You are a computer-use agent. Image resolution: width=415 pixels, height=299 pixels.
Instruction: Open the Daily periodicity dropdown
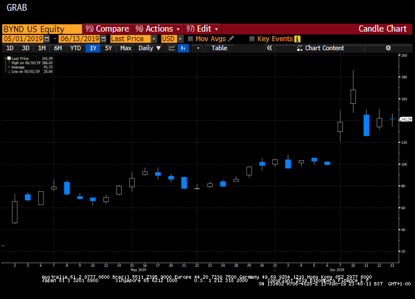(149, 49)
